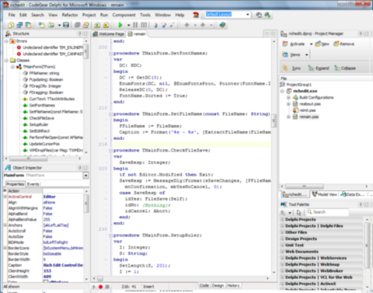The height and width of the screenshot is (293, 373).
Task: Open the Run button dropdown arrow
Action: (x=128, y=26)
